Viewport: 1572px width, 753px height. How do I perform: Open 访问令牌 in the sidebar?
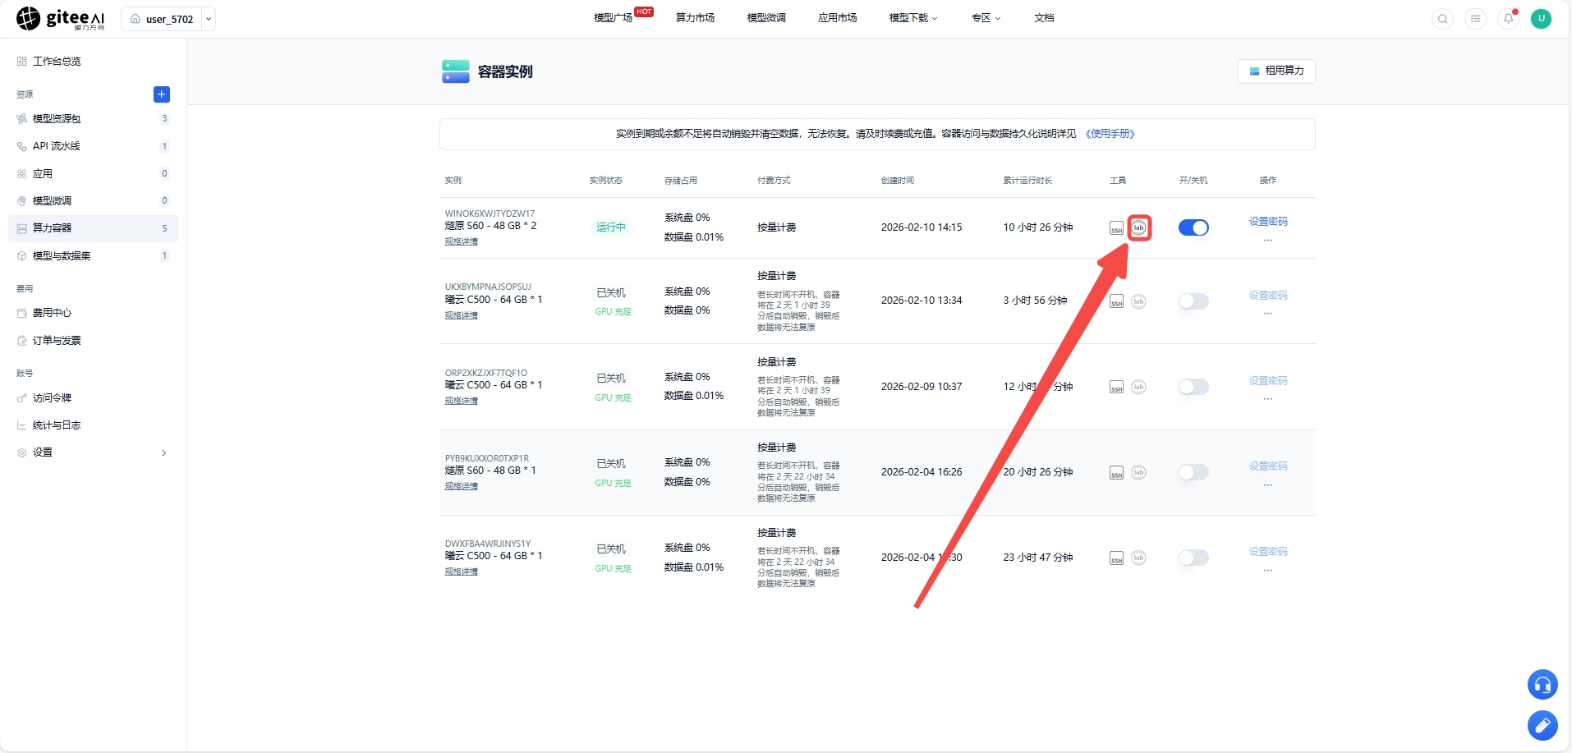tap(93, 398)
